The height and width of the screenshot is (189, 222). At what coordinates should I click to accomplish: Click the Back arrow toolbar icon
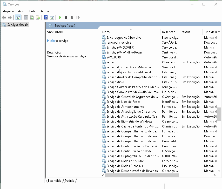[4, 17]
